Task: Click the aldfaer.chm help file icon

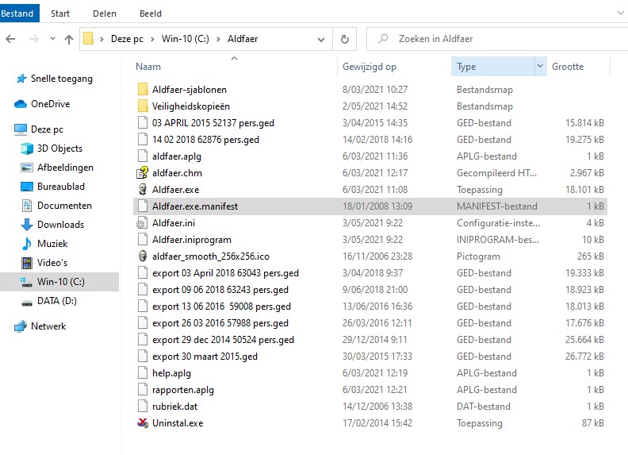Action: coord(143,173)
